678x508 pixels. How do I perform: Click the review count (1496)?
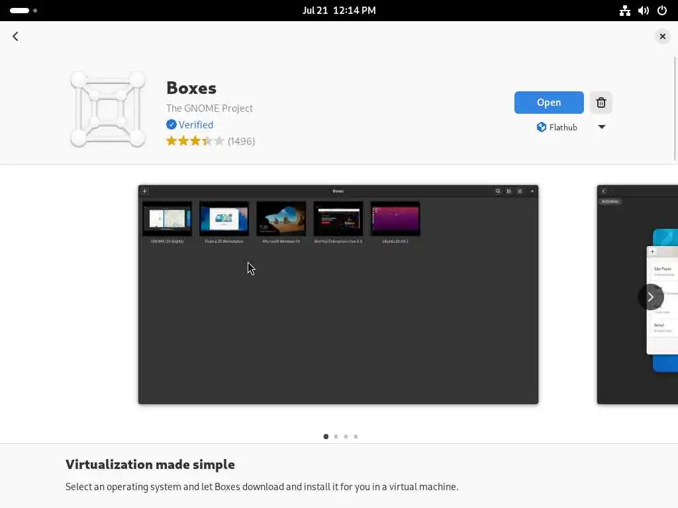pyautogui.click(x=241, y=142)
